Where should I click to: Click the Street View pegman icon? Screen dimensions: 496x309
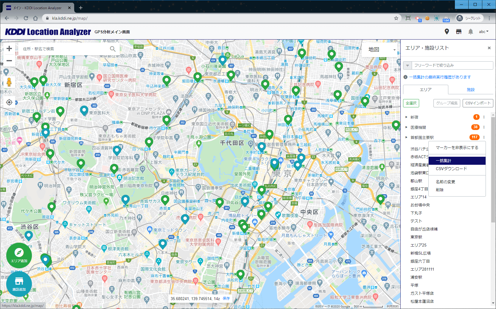click(x=9, y=82)
